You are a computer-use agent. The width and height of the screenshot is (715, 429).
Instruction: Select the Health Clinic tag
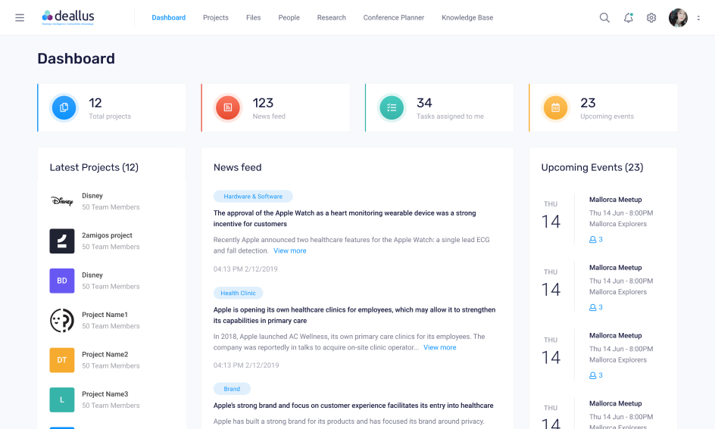coord(238,293)
